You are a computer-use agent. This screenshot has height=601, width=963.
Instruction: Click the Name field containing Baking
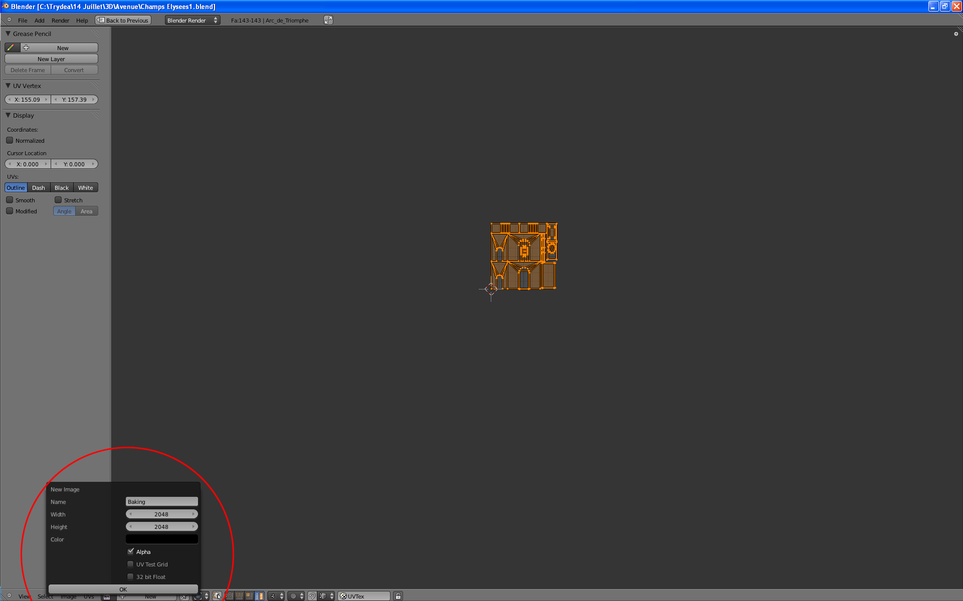161,501
